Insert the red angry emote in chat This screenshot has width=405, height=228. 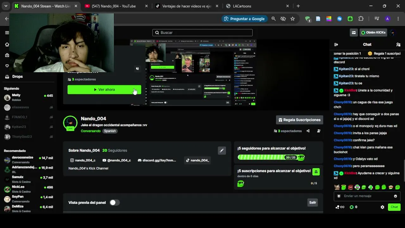coord(351,187)
